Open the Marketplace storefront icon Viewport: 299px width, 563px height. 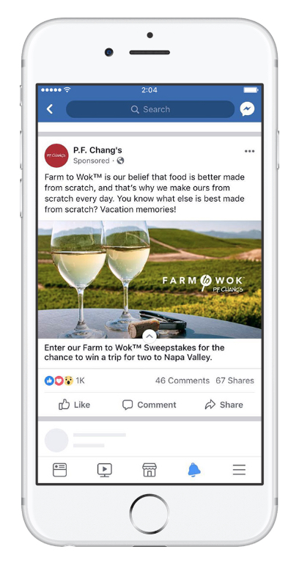(x=149, y=470)
